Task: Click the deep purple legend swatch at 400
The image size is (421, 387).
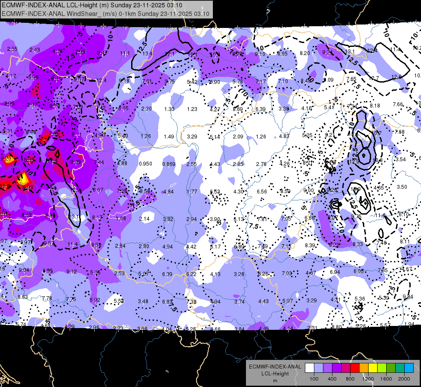Action: (x=337, y=368)
